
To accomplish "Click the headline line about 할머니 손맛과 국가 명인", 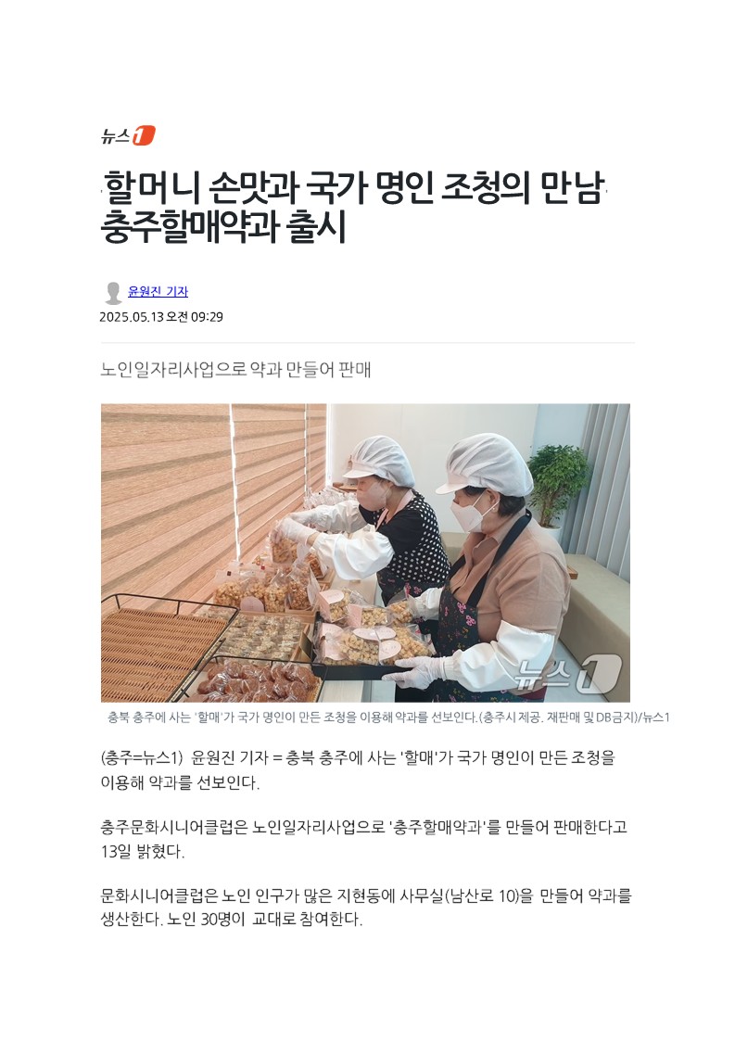I will pos(354,188).
